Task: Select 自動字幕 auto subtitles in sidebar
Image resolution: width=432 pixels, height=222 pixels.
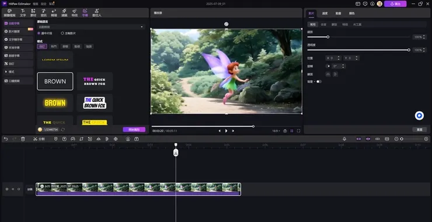Action: [x=18, y=23]
